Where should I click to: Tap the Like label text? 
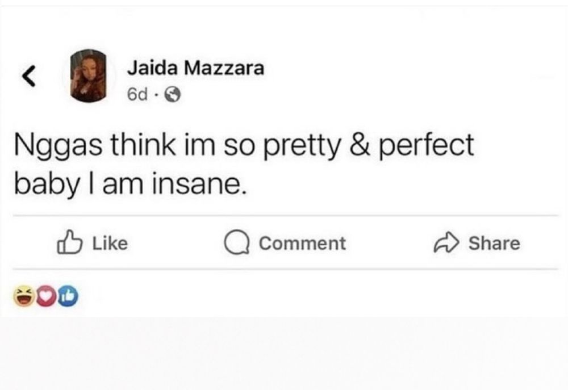coord(110,243)
